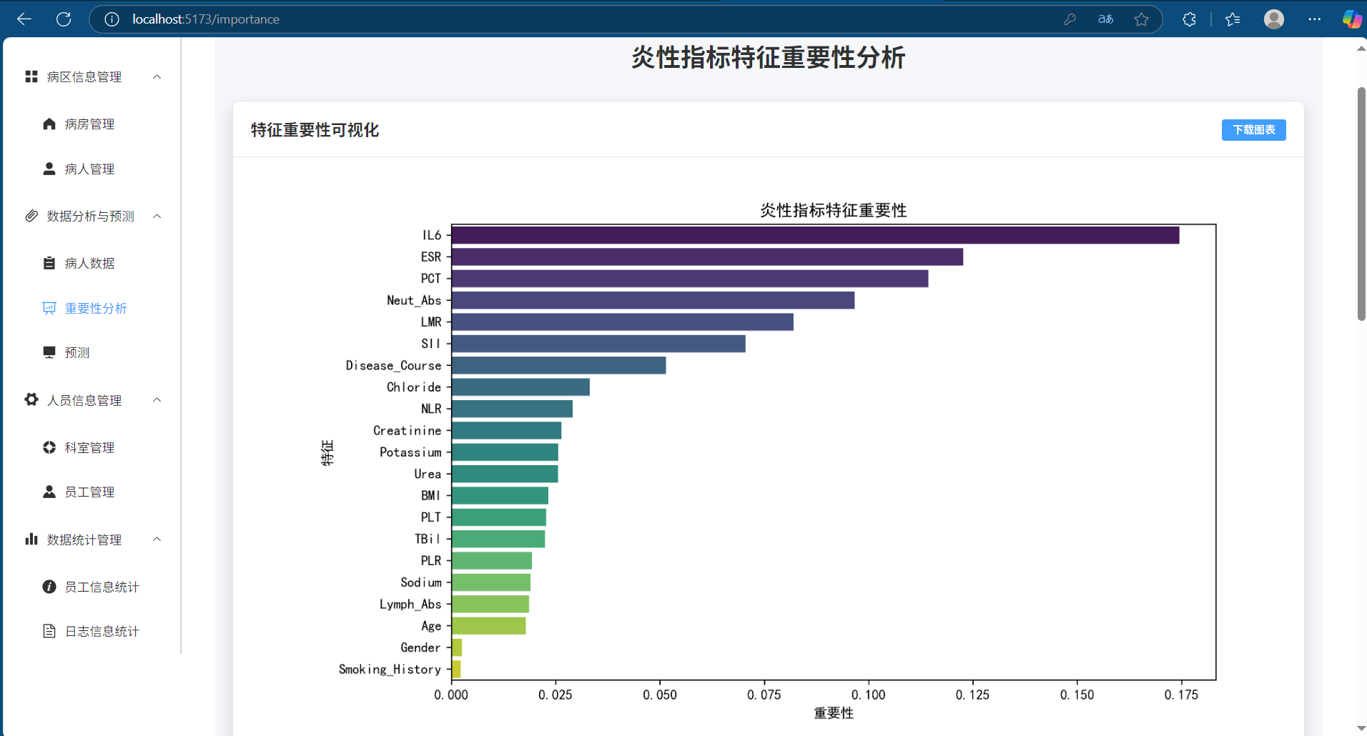
Task: Go to 科室管理 in sidebar
Action: [89, 447]
